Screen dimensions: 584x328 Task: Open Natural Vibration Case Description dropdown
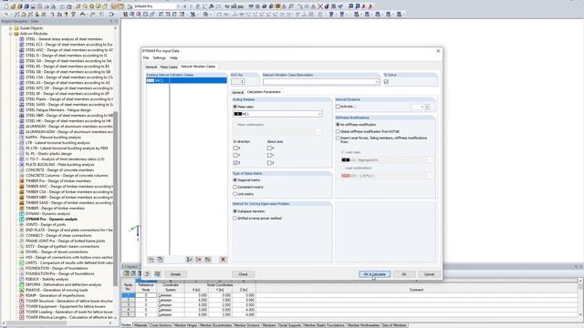[x=377, y=82]
